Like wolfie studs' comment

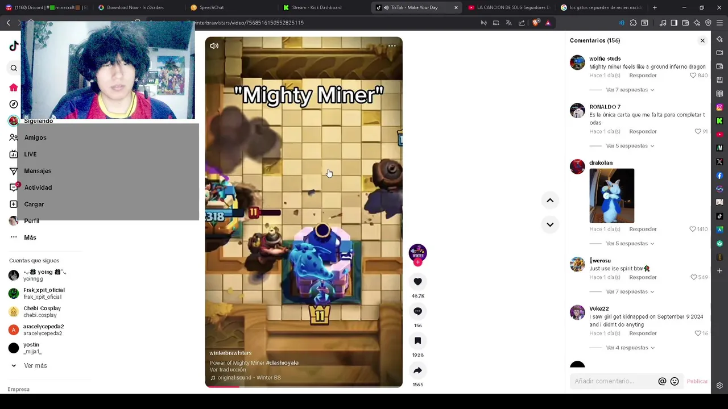click(693, 76)
